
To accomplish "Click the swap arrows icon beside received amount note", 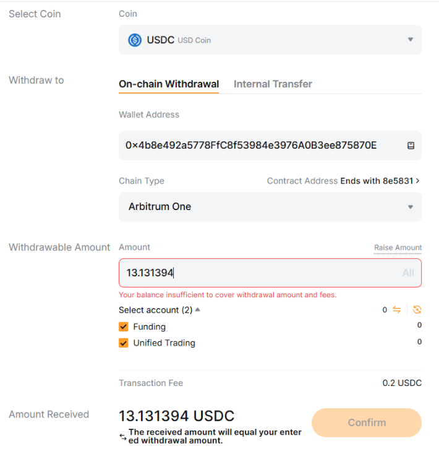I will point(123,436).
